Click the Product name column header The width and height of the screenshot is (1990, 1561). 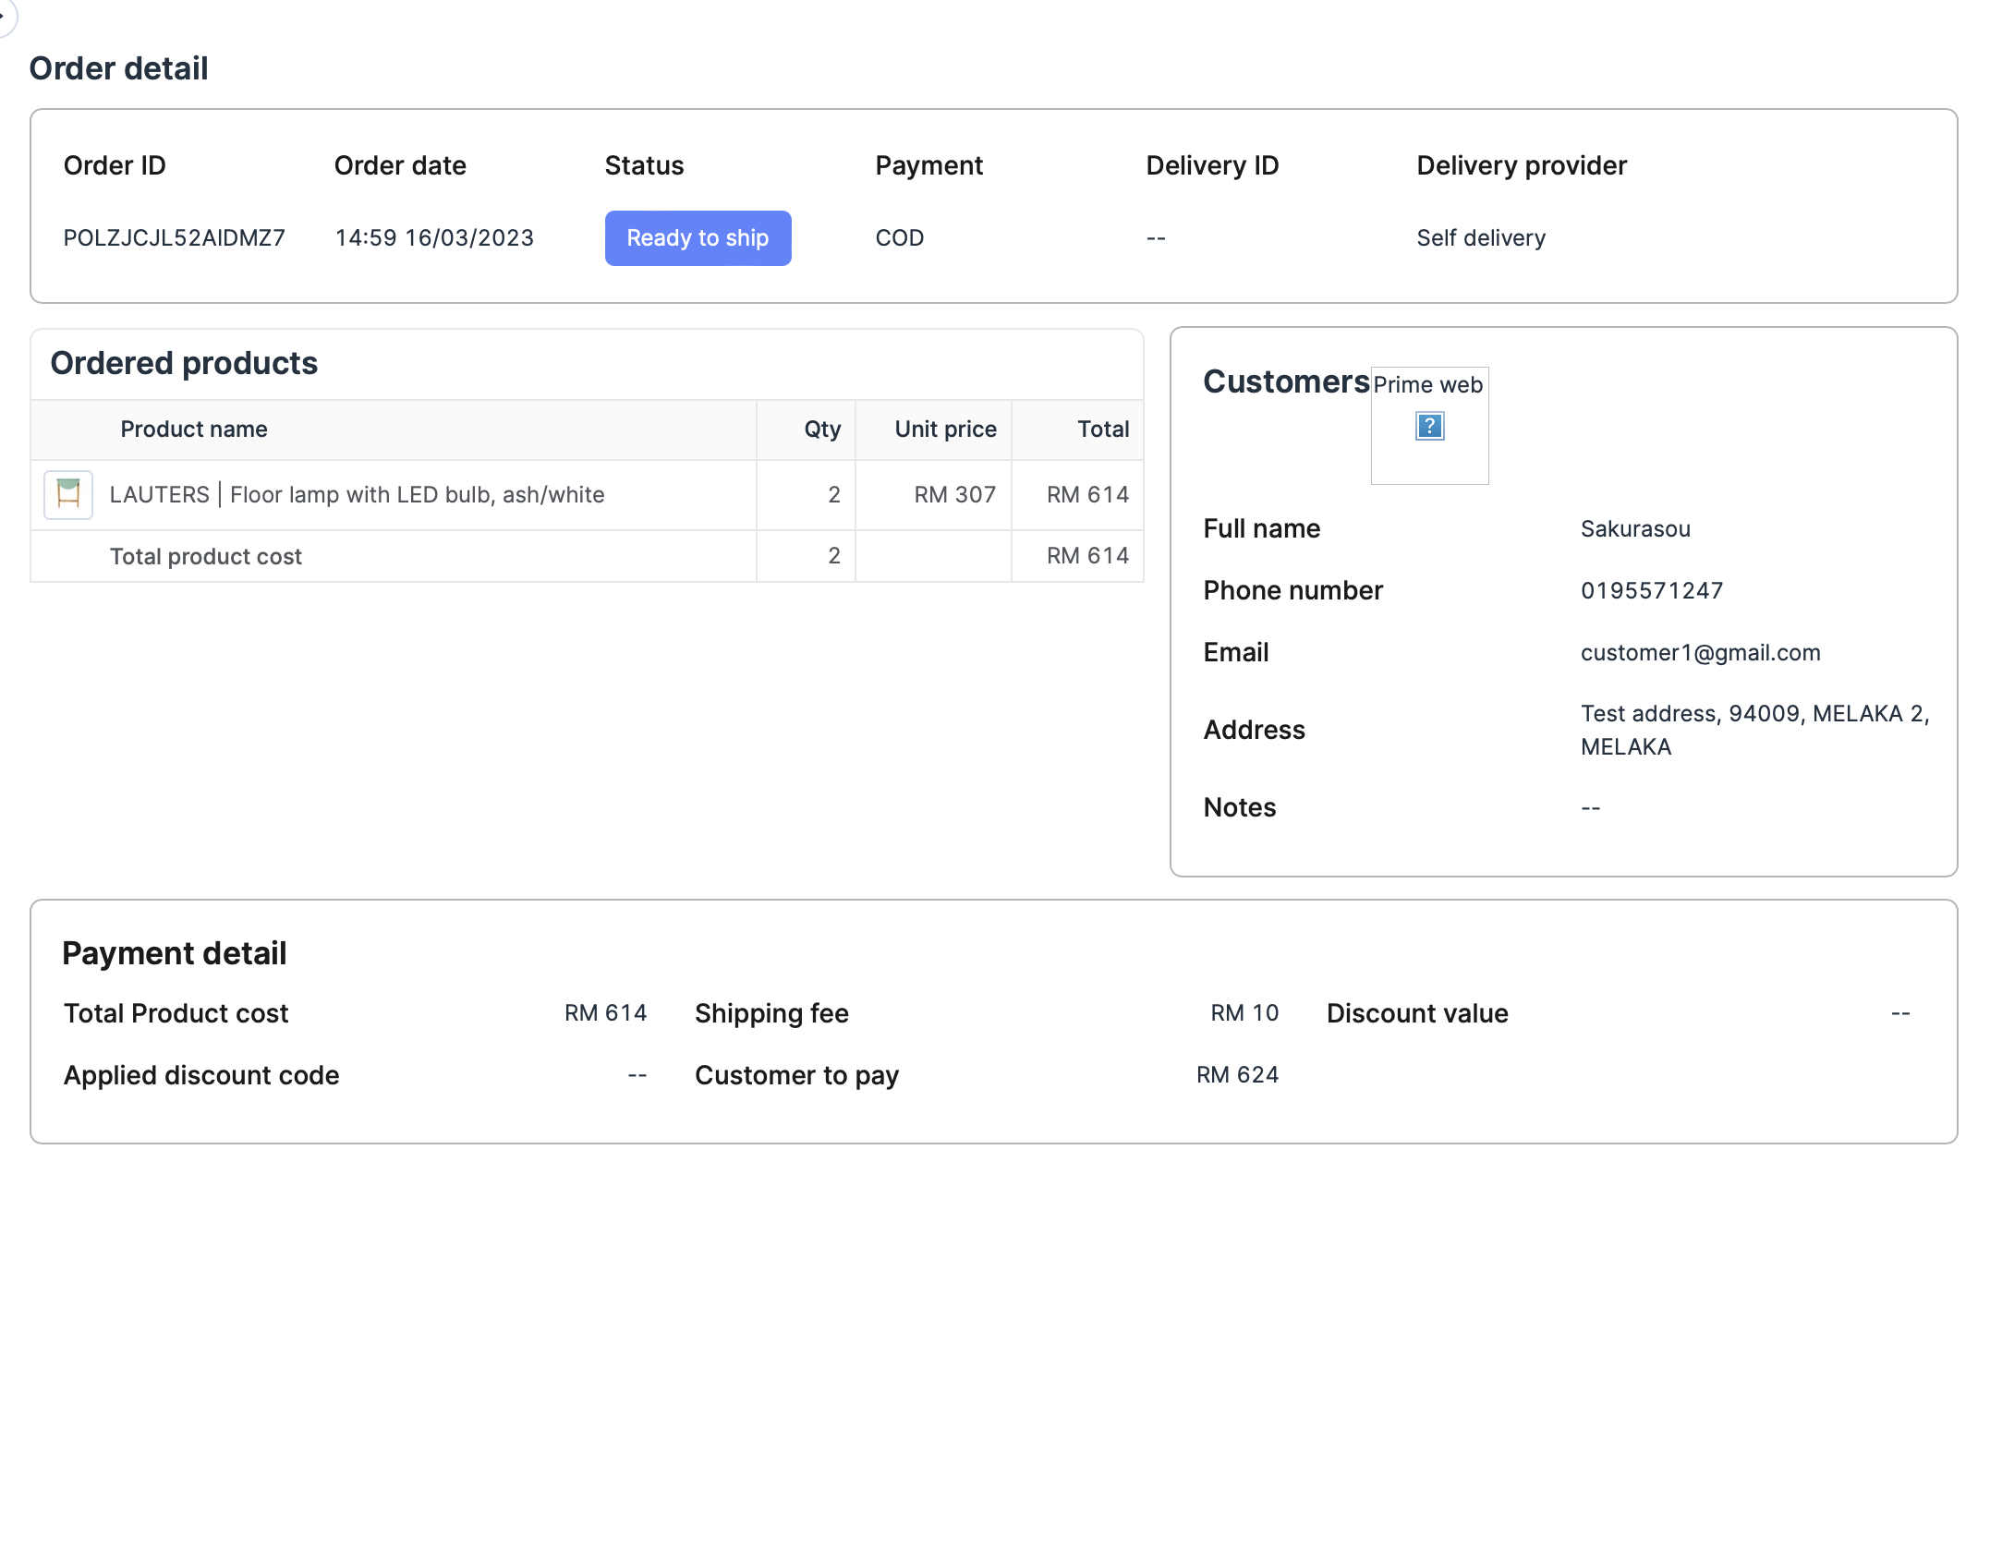click(x=194, y=430)
